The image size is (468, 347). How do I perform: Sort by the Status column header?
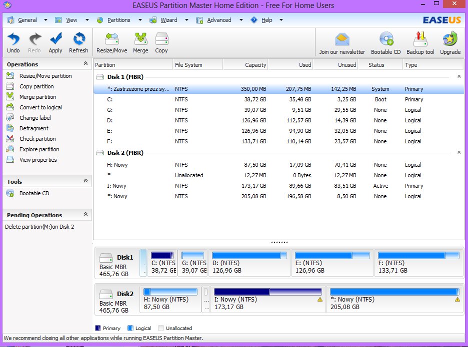pos(380,65)
